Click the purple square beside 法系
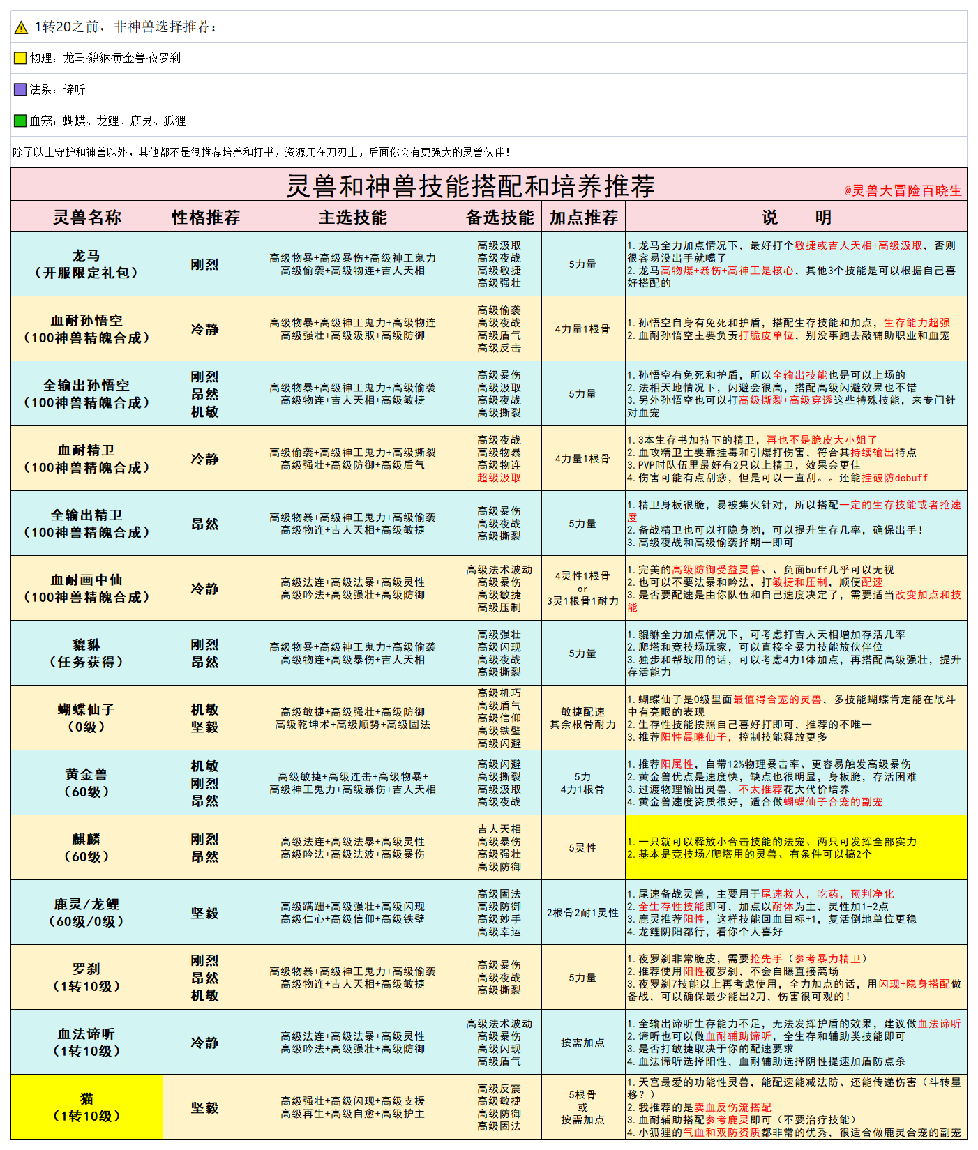This screenshot has width=978, height=1150. (x=20, y=89)
